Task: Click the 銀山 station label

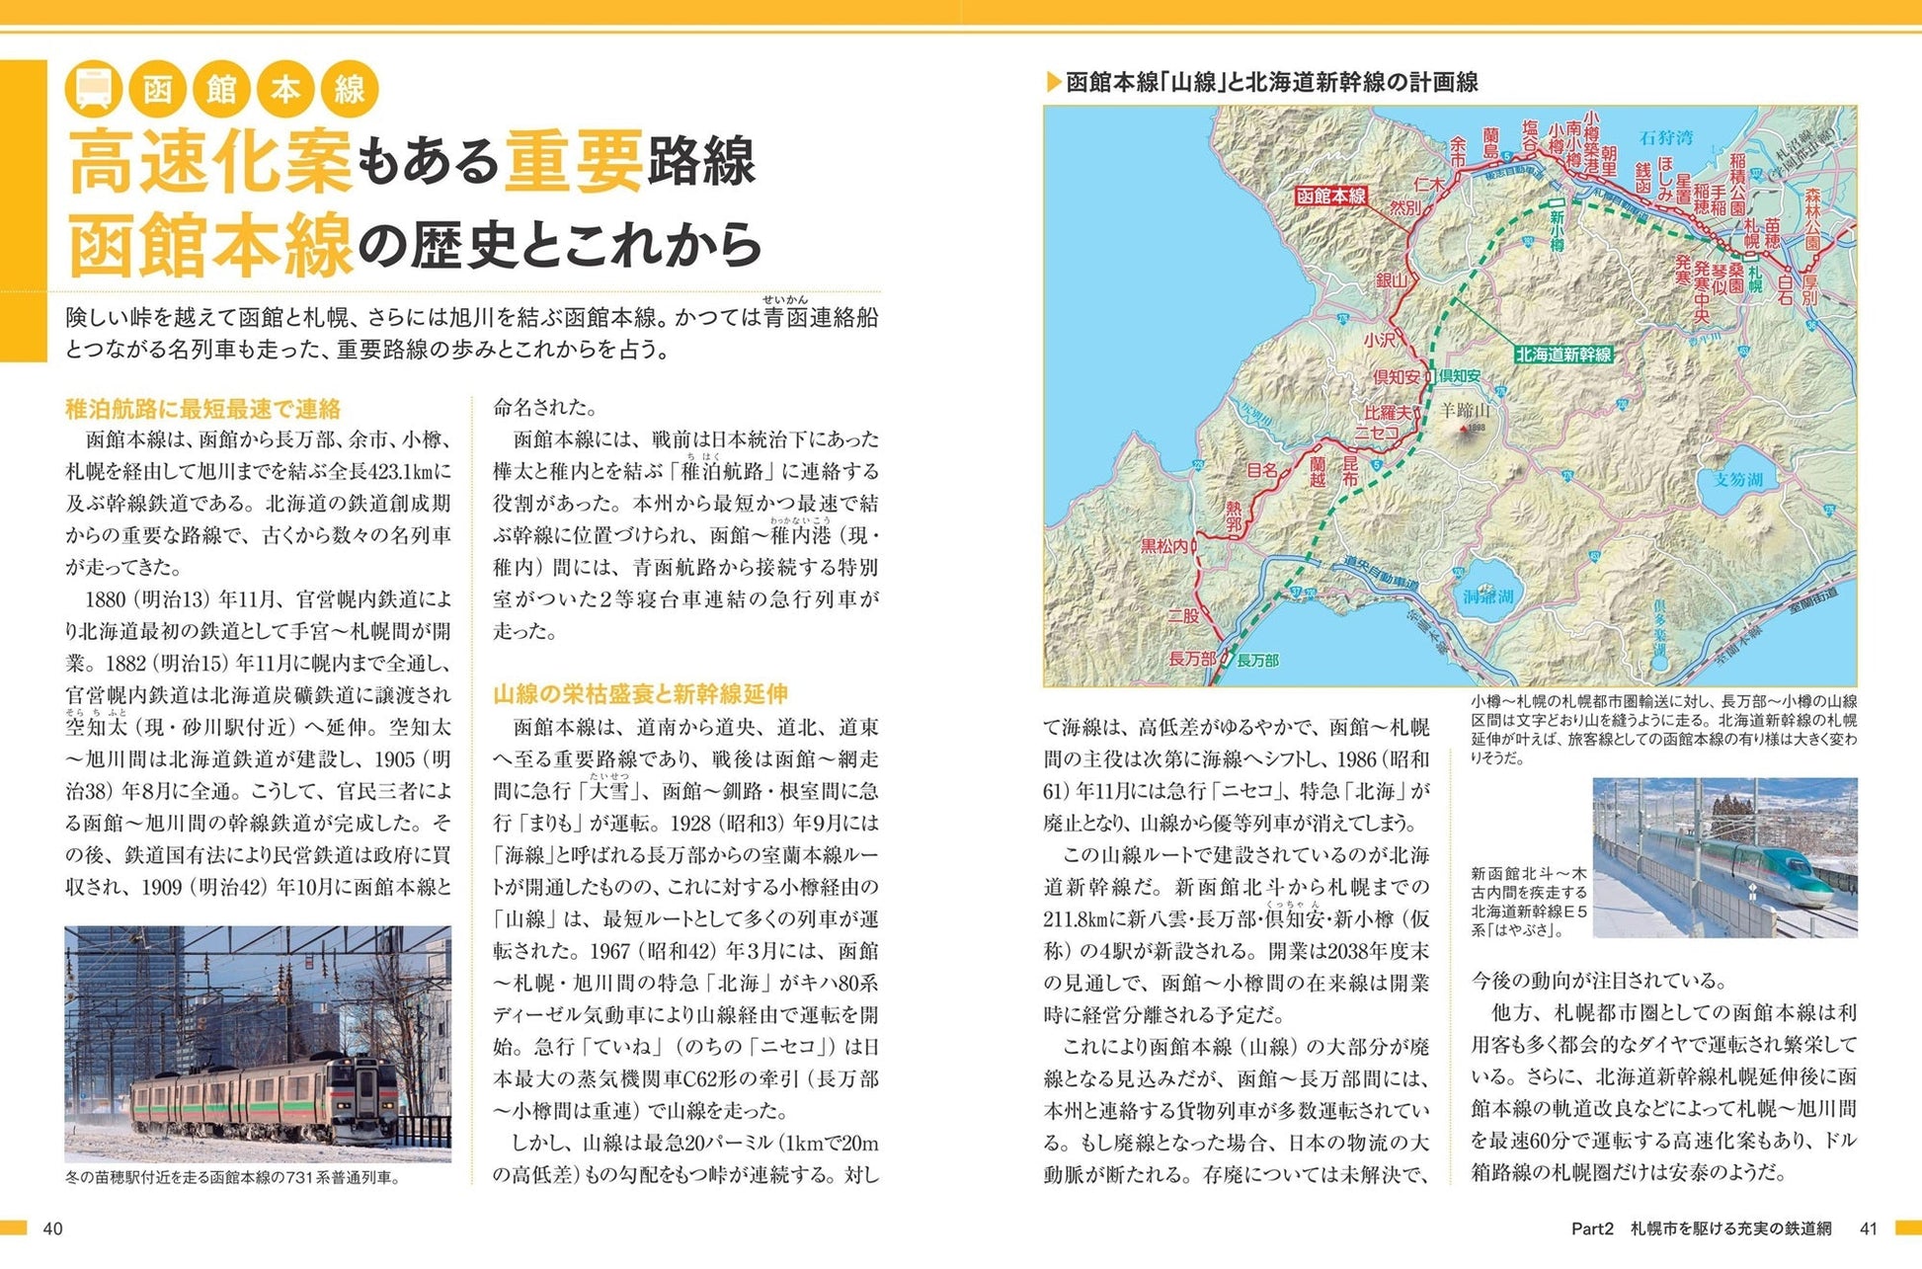Action: (x=1393, y=280)
